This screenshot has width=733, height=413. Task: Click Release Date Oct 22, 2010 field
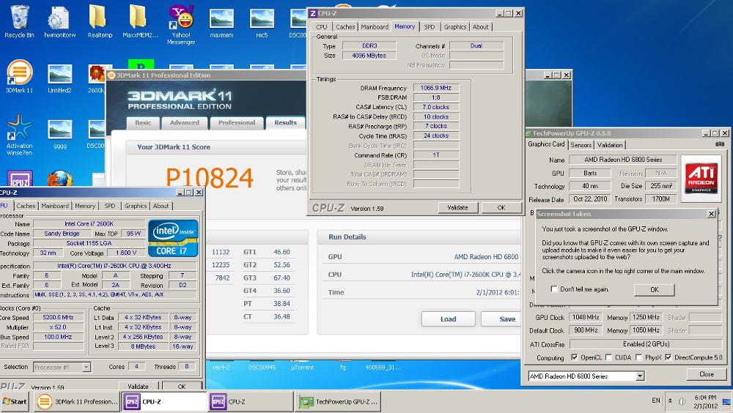click(x=590, y=199)
